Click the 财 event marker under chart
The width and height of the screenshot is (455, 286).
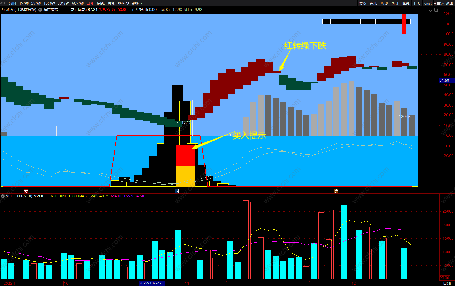click(x=177, y=191)
